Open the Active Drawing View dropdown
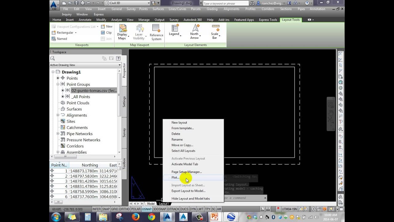Image resolution: width=394 pixels, height=222 pixels. tap(86, 65)
